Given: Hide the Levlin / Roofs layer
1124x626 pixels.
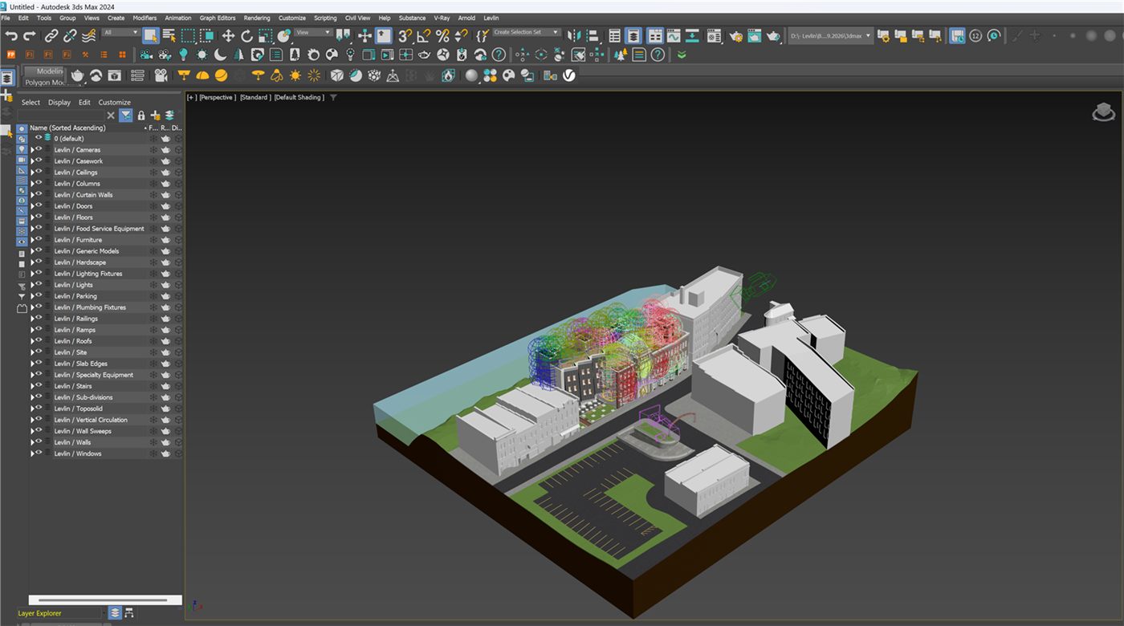Looking at the screenshot, I should 39,340.
